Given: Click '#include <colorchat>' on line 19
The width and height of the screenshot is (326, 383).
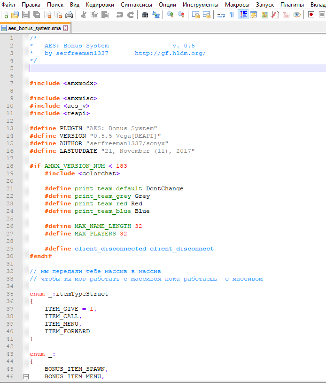Looking at the screenshot, I should point(82,173).
